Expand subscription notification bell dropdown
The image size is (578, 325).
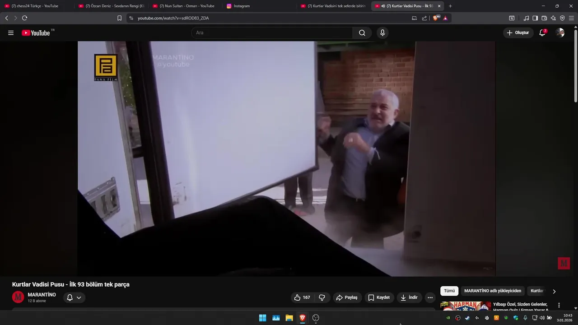tap(74, 297)
